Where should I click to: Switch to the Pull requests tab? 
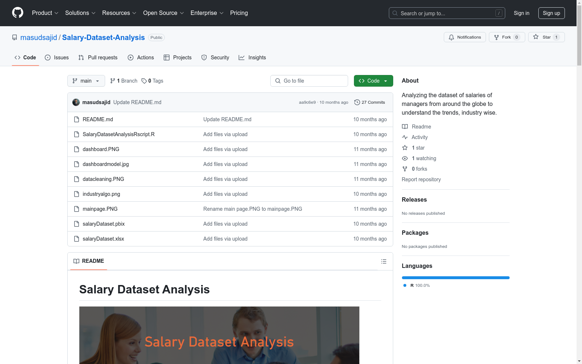(x=98, y=58)
